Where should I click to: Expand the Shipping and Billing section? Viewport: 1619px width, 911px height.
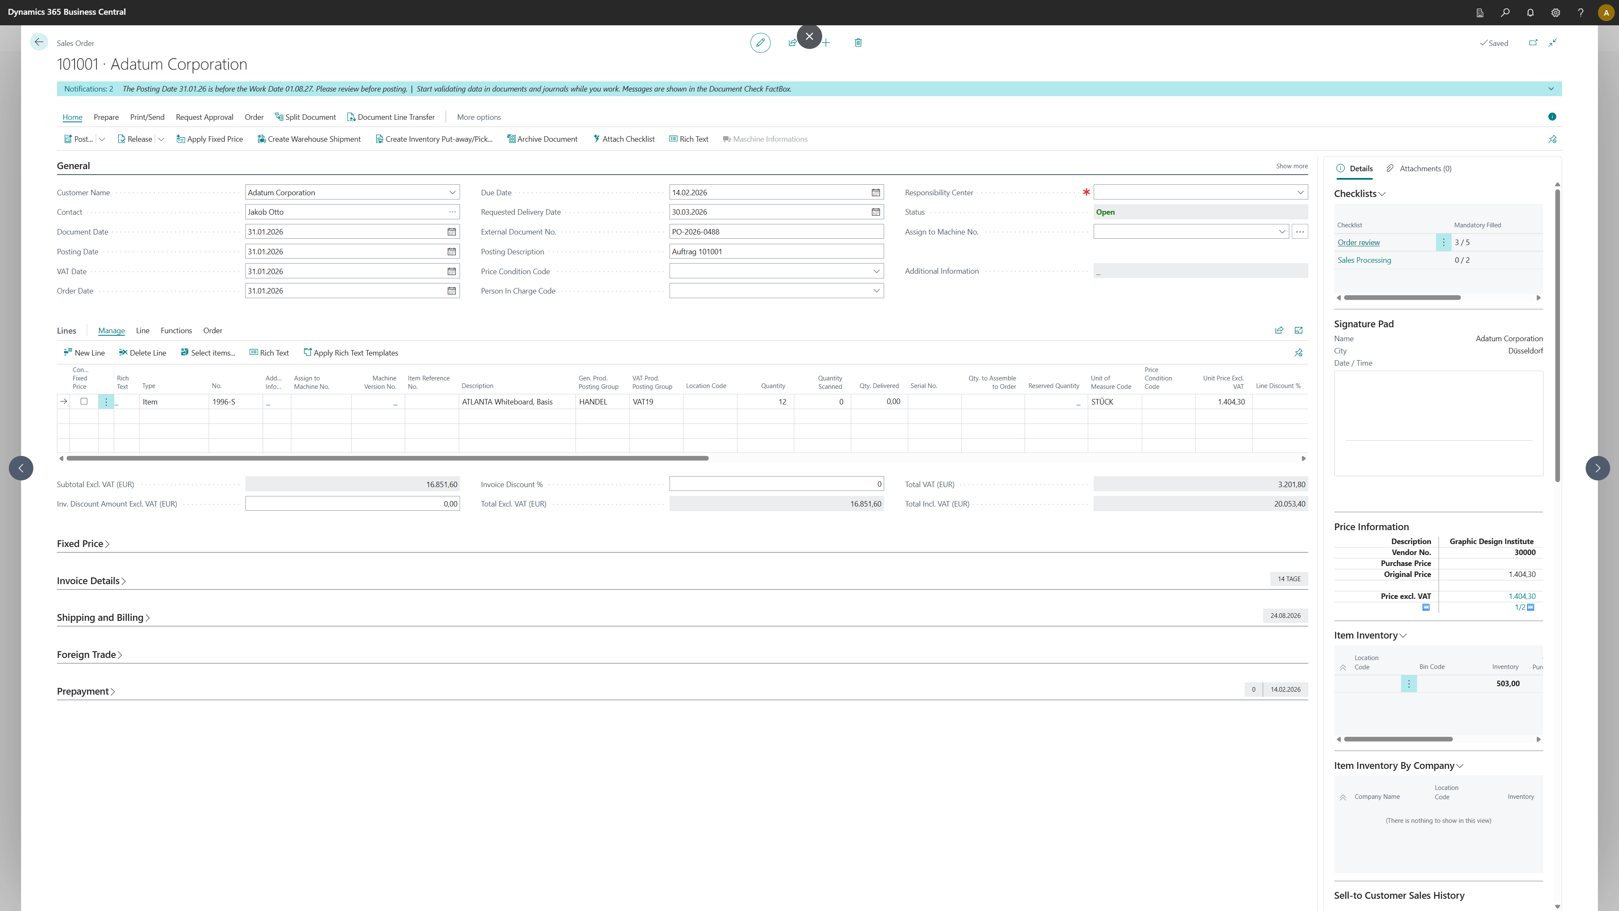click(x=103, y=618)
